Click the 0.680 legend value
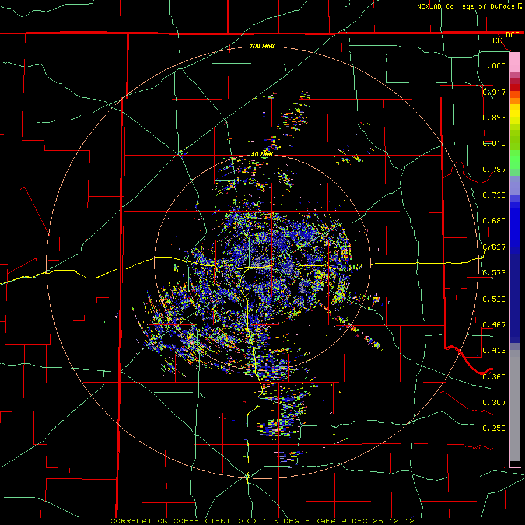 (494, 221)
